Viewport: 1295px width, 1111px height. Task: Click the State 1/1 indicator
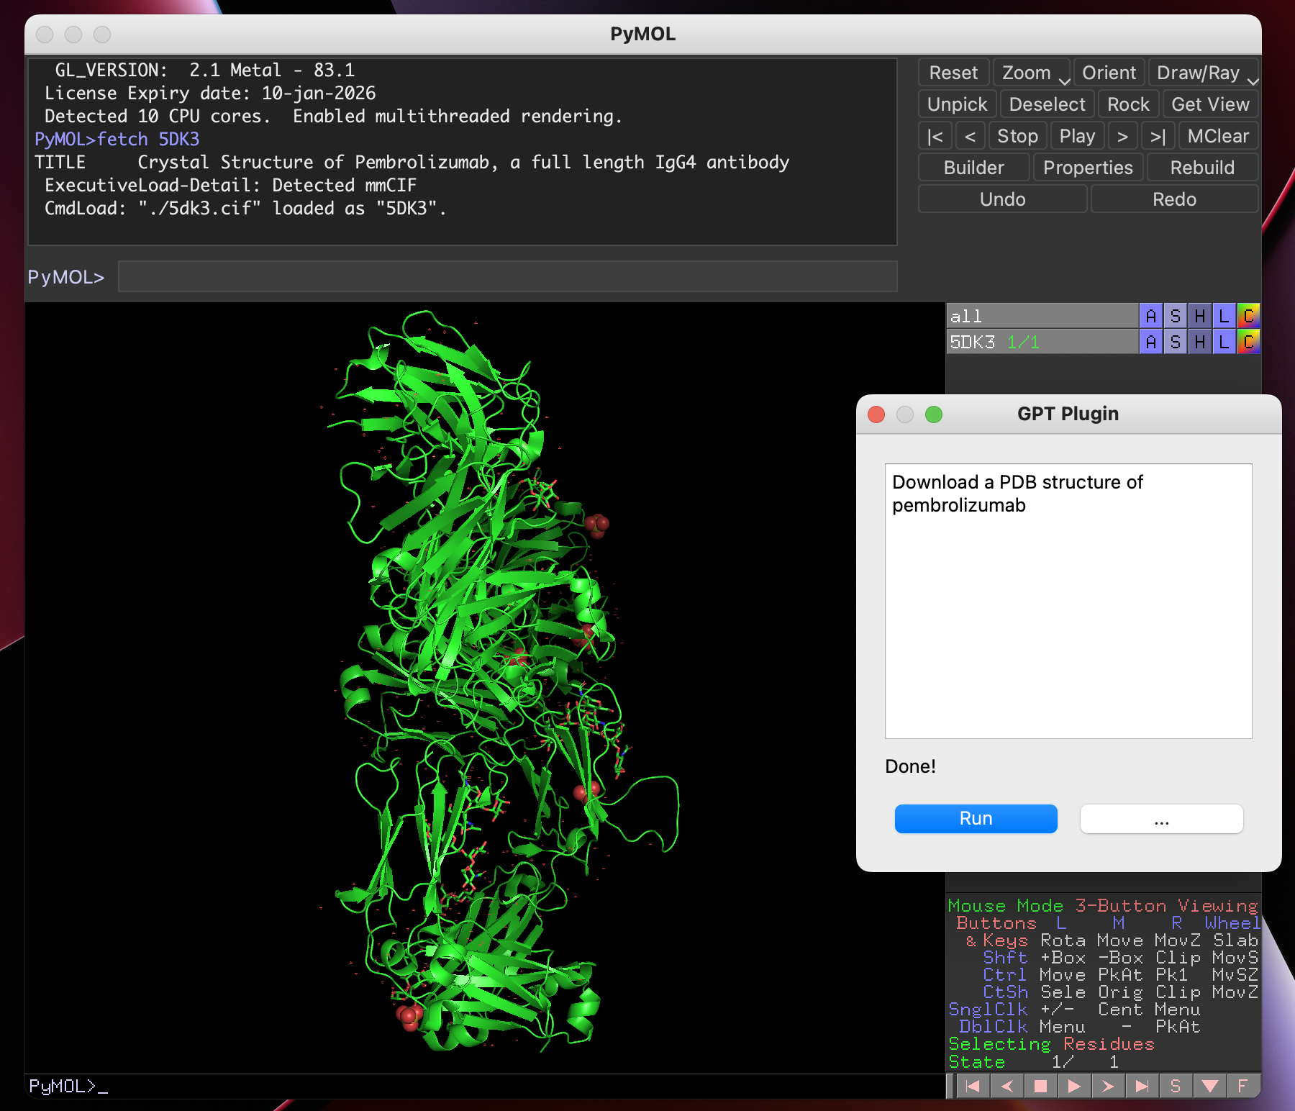(1034, 1061)
